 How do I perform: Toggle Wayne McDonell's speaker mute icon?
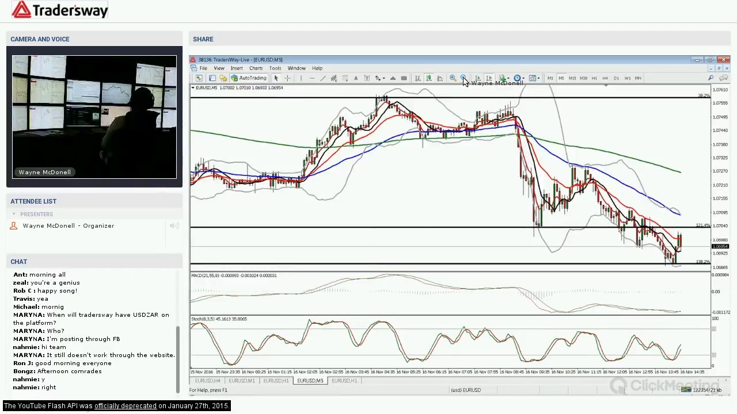point(174,226)
